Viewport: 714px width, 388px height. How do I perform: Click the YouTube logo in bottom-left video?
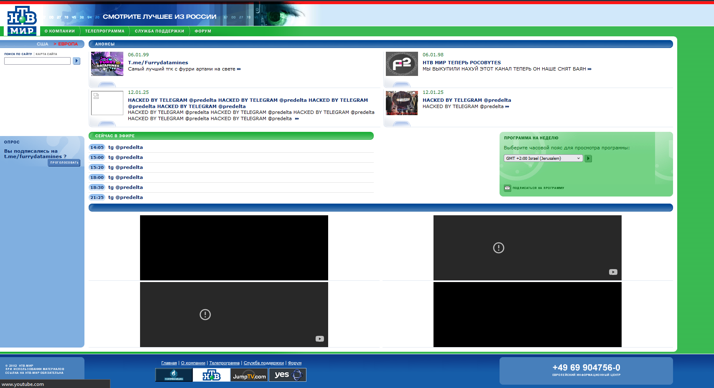[320, 339]
